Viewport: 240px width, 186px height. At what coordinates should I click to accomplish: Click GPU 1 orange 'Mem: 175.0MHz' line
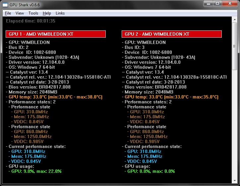[30, 117]
